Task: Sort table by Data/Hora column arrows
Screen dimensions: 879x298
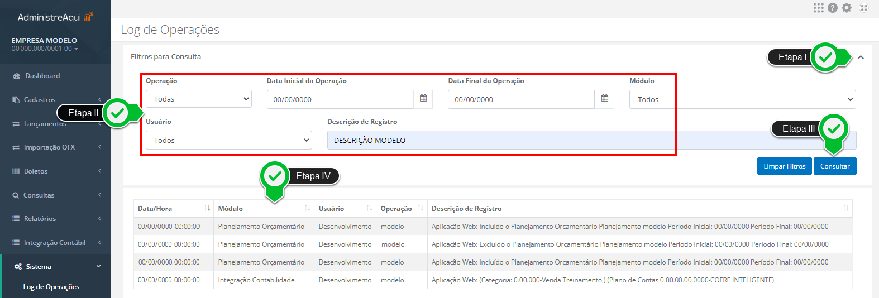Action: pyautogui.click(x=207, y=208)
